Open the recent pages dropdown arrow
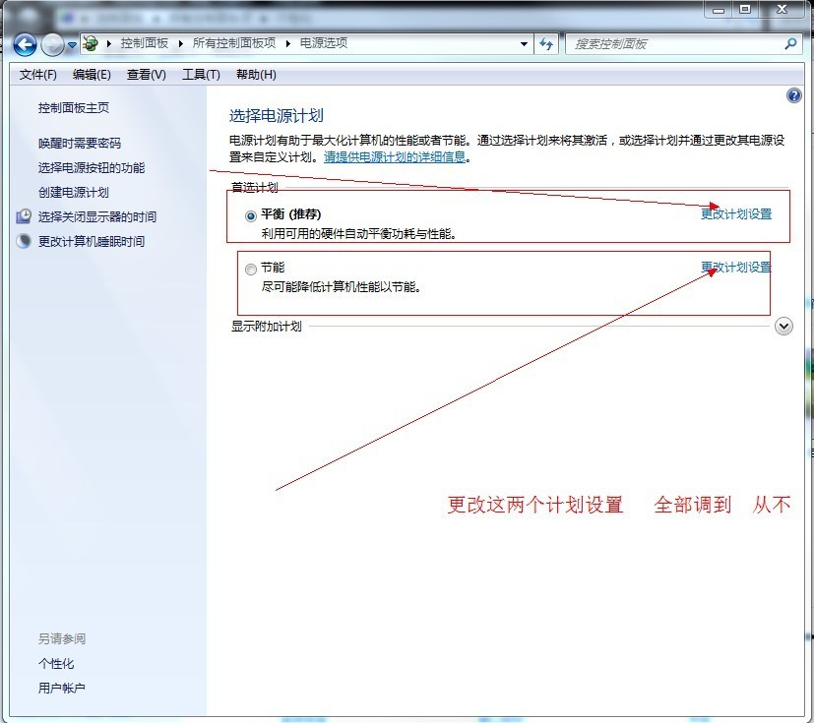This screenshot has width=814, height=723. (x=72, y=45)
